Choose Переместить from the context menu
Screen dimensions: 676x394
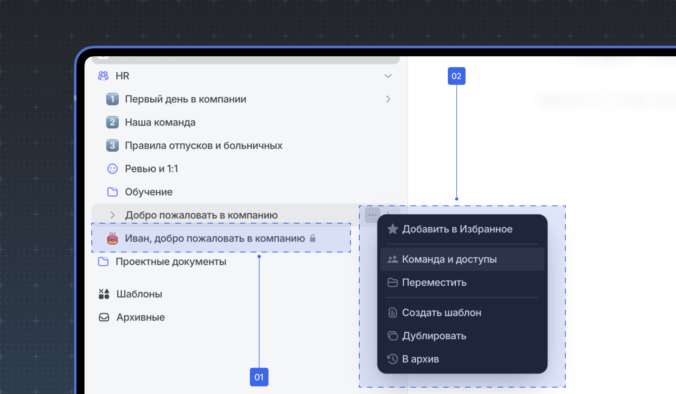point(434,283)
